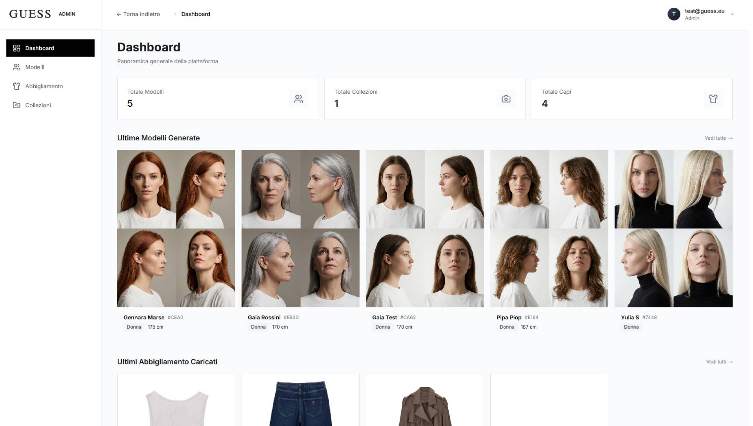The image size is (753, 426).
Task: Open the Modelli menu item
Action: pos(35,67)
